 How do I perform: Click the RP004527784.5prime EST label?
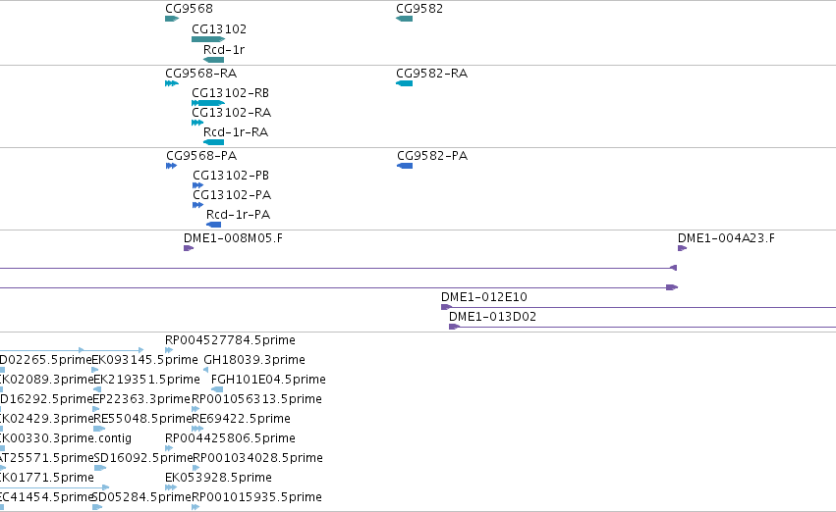point(230,340)
